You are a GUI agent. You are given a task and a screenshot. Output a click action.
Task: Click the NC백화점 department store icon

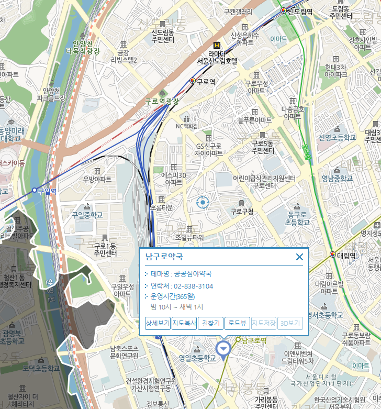pyautogui.click(x=186, y=119)
